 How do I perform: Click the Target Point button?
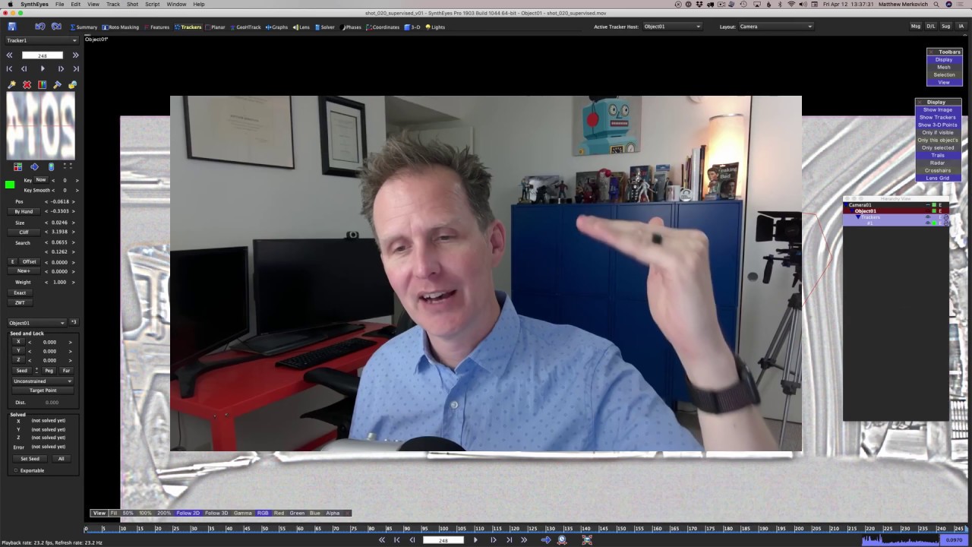click(43, 390)
